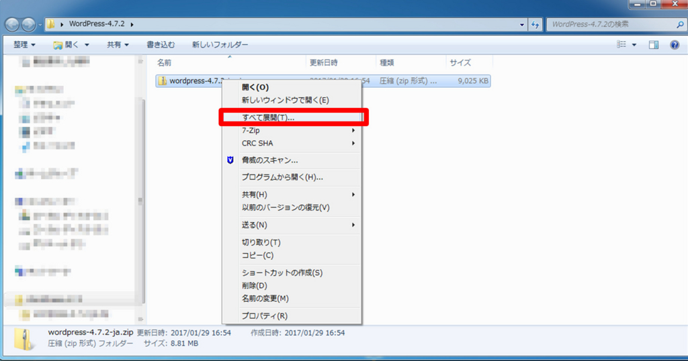Click the magnifier search icon

click(x=680, y=25)
